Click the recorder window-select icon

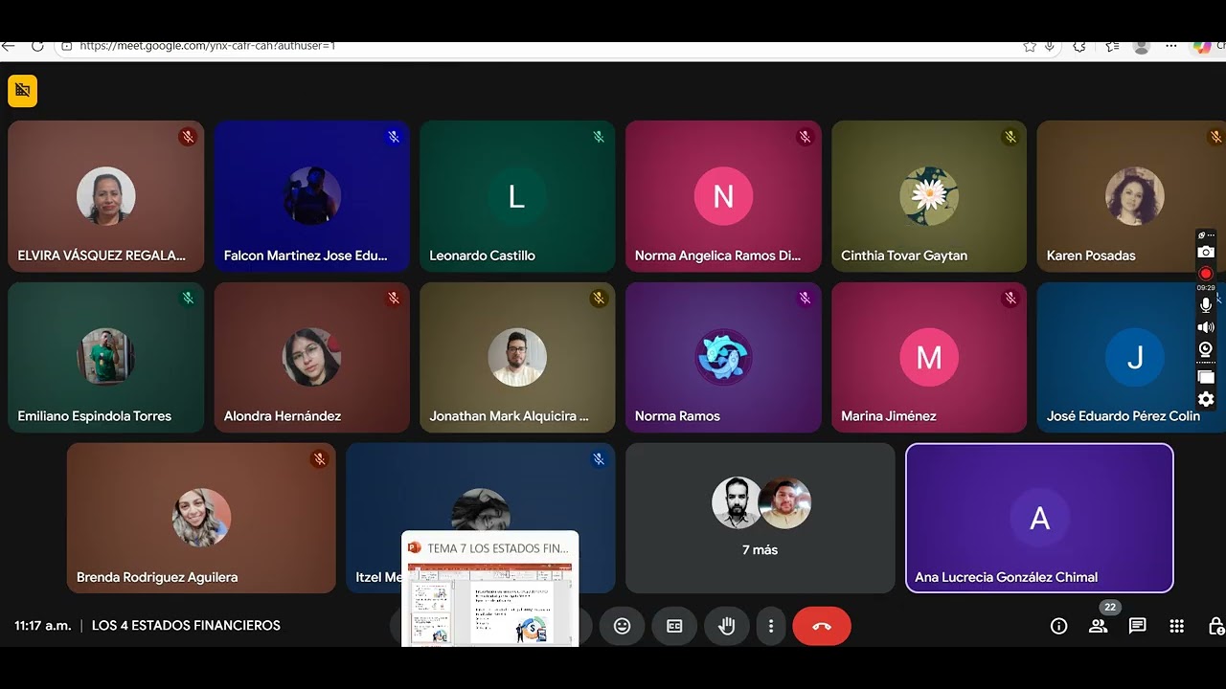[1206, 377]
